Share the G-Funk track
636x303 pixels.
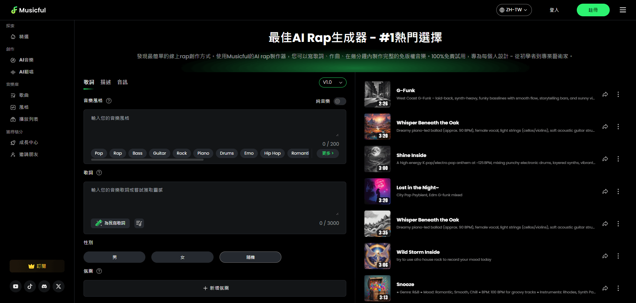(x=605, y=94)
